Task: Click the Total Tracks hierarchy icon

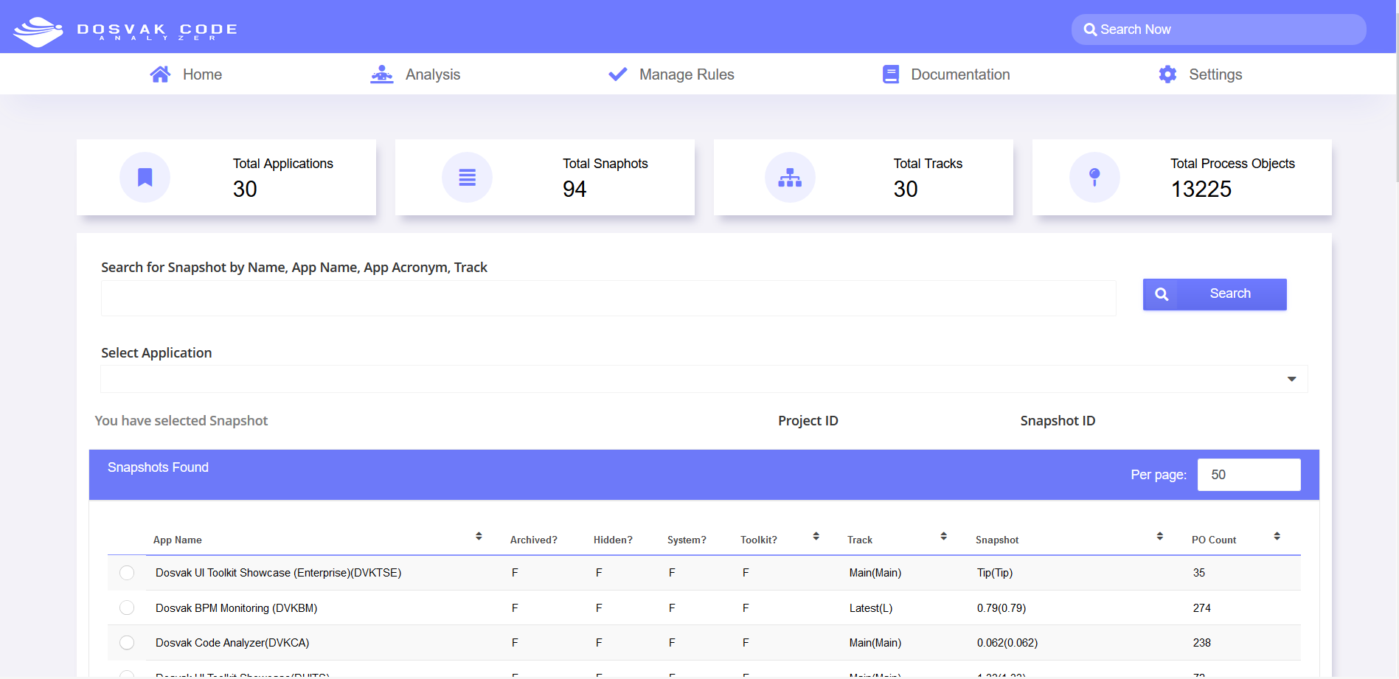Action: pyautogui.click(x=790, y=177)
